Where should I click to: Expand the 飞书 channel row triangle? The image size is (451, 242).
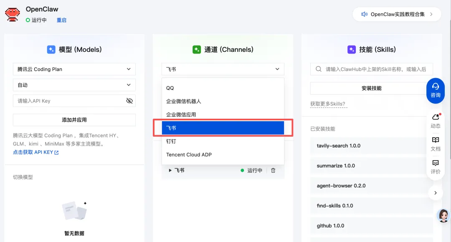(170, 171)
